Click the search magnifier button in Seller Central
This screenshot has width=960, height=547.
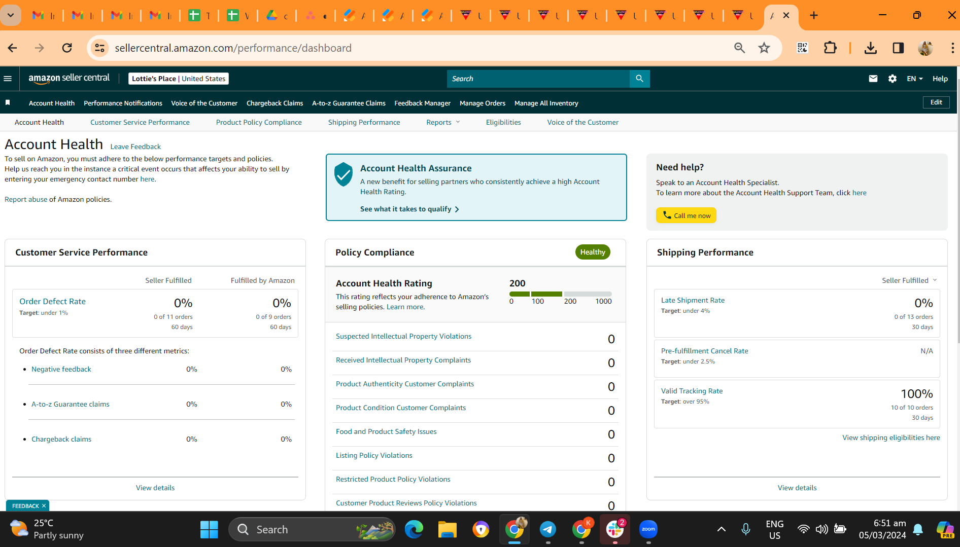click(639, 79)
